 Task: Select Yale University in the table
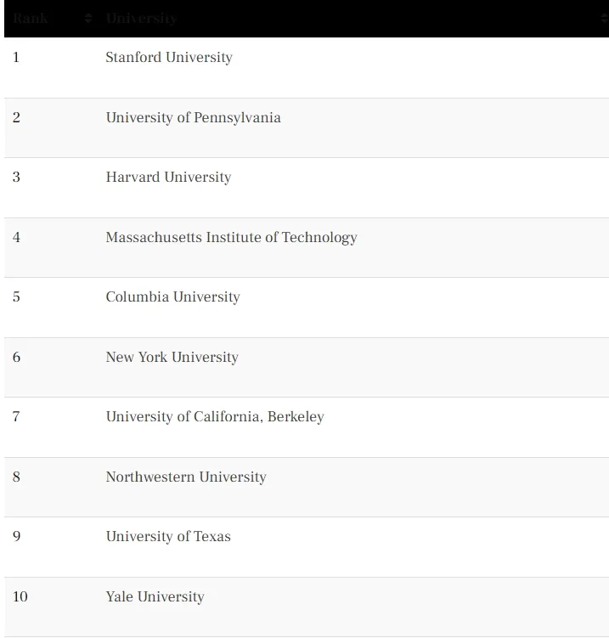pyautogui.click(x=155, y=597)
